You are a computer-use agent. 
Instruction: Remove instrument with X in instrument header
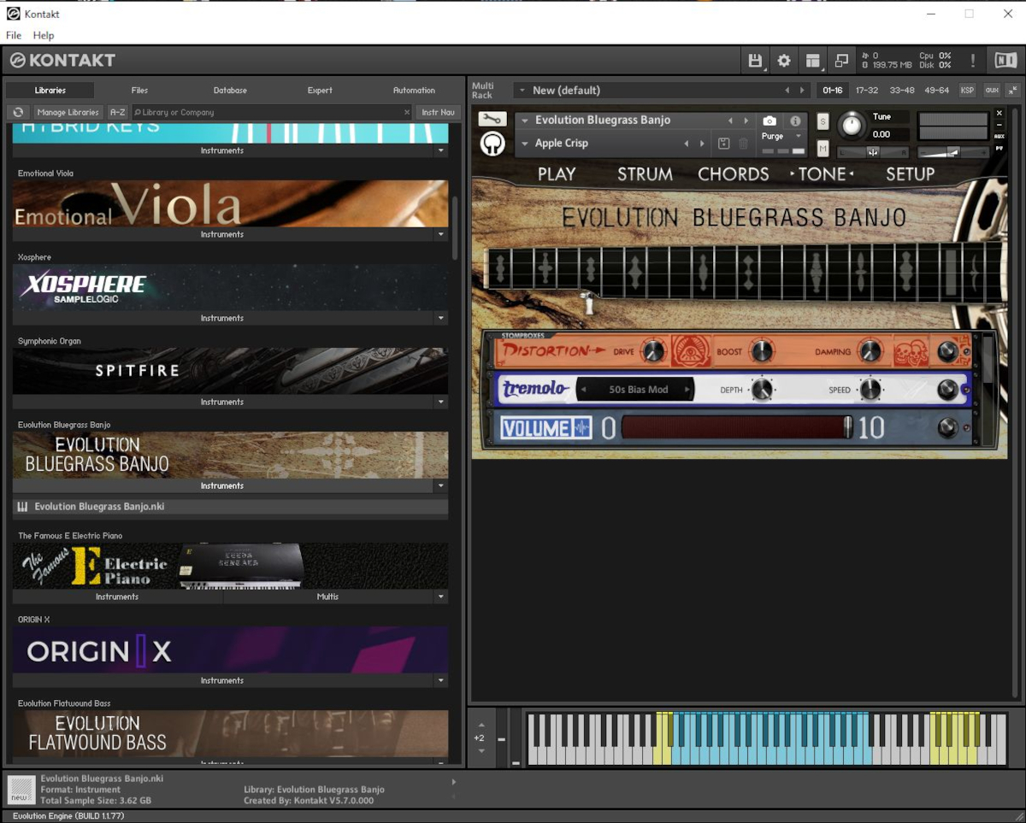[999, 113]
